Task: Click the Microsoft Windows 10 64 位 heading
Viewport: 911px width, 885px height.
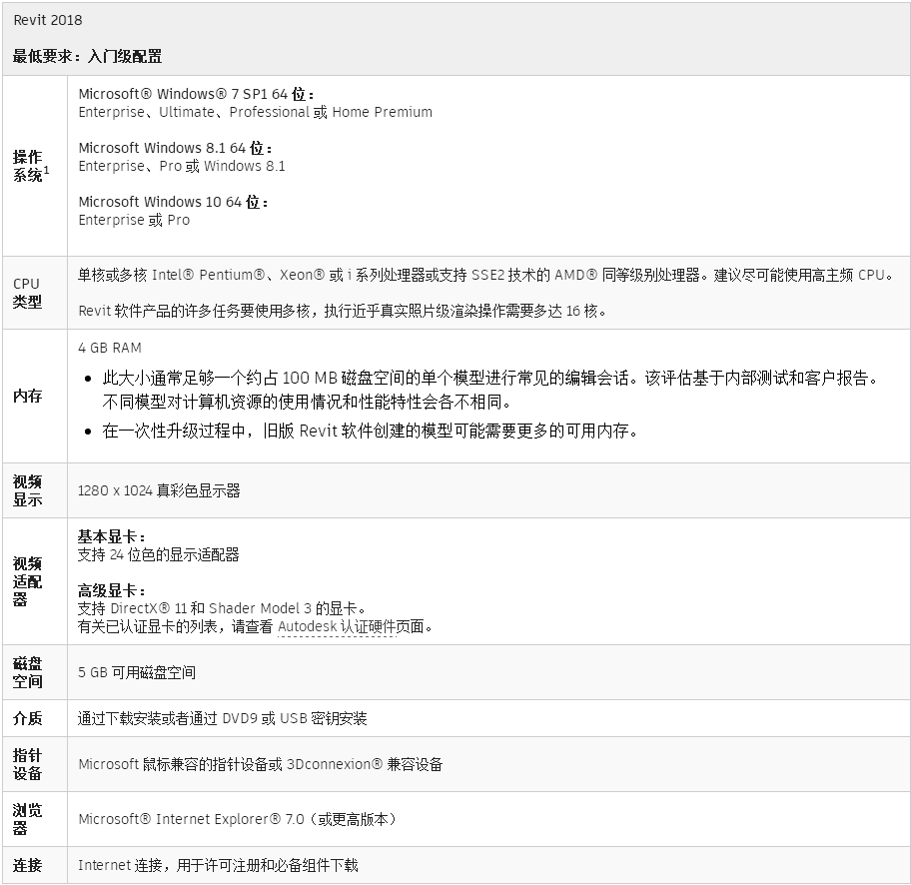Action: point(173,202)
